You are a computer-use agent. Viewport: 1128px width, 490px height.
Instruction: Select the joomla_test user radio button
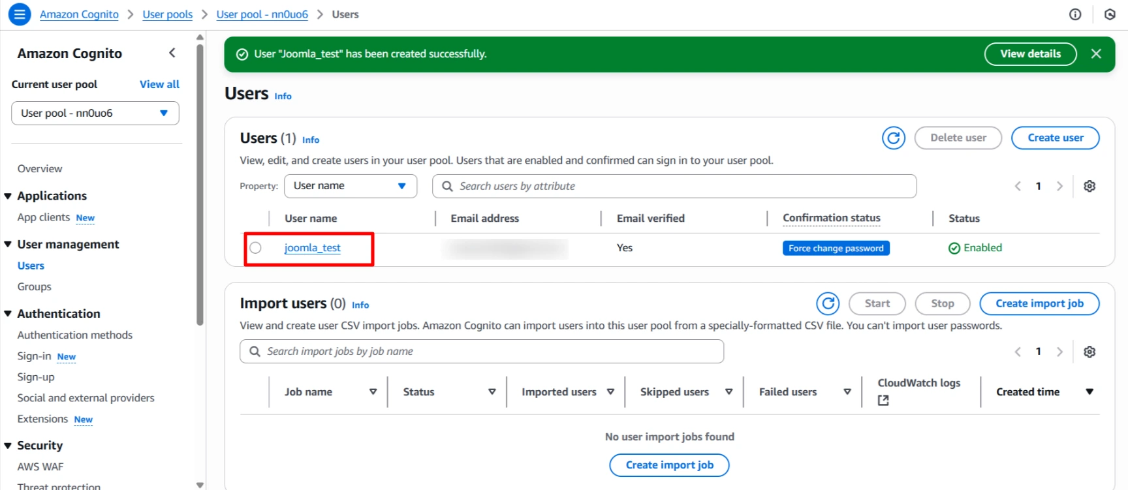pos(255,248)
